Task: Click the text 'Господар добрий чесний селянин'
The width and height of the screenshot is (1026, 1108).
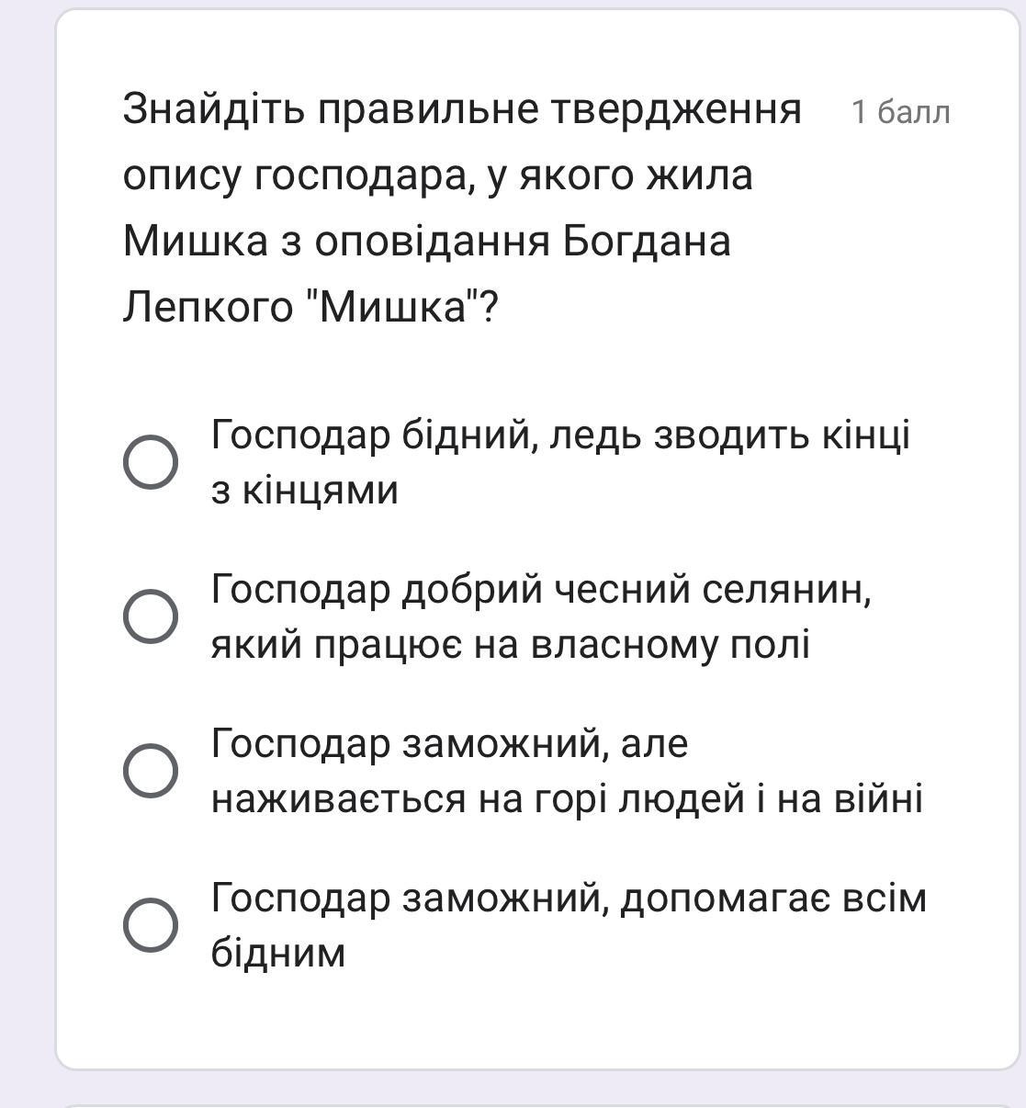Action: point(541,590)
